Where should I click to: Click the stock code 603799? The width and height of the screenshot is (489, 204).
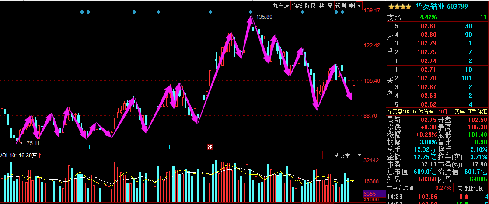[x=457, y=6]
